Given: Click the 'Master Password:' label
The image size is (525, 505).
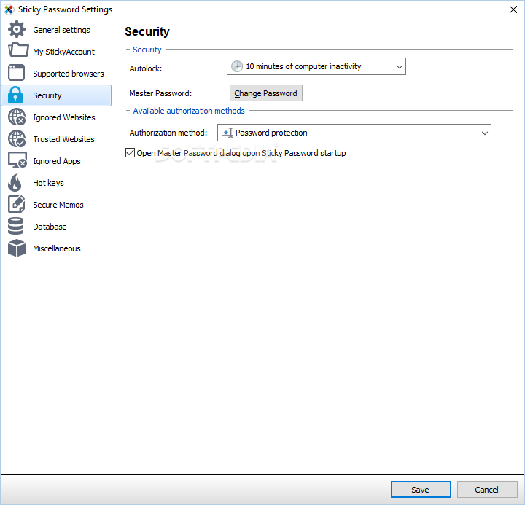Looking at the screenshot, I should click(x=160, y=93).
